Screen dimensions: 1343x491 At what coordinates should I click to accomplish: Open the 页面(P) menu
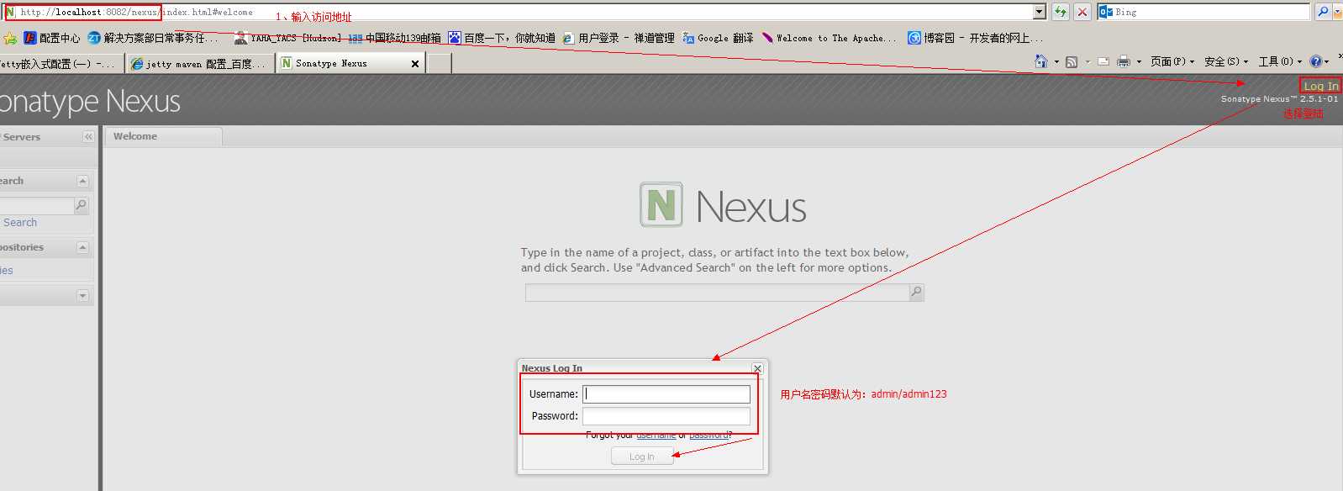1172,61
